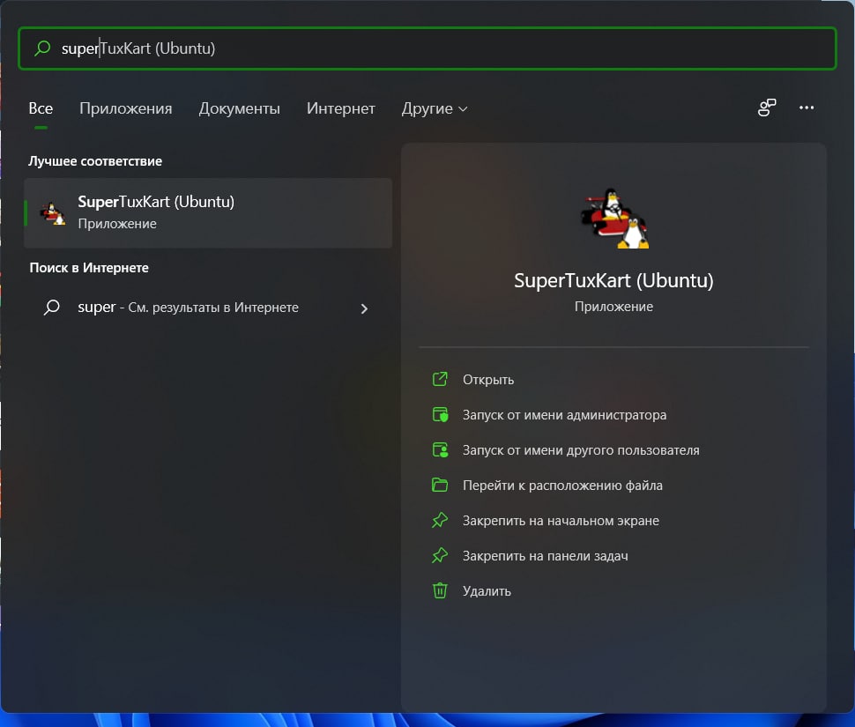Expand web result with the chevron arrow
This screenshot has width=855, height=727.
(364, 308)
